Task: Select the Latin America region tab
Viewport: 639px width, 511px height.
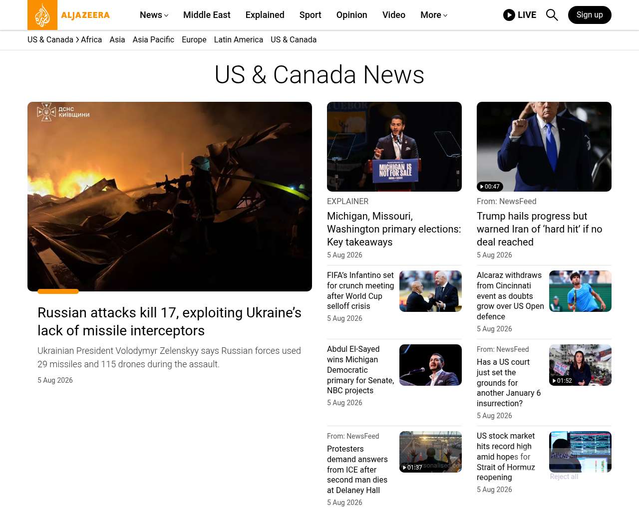Action: (x=239, y=40)
